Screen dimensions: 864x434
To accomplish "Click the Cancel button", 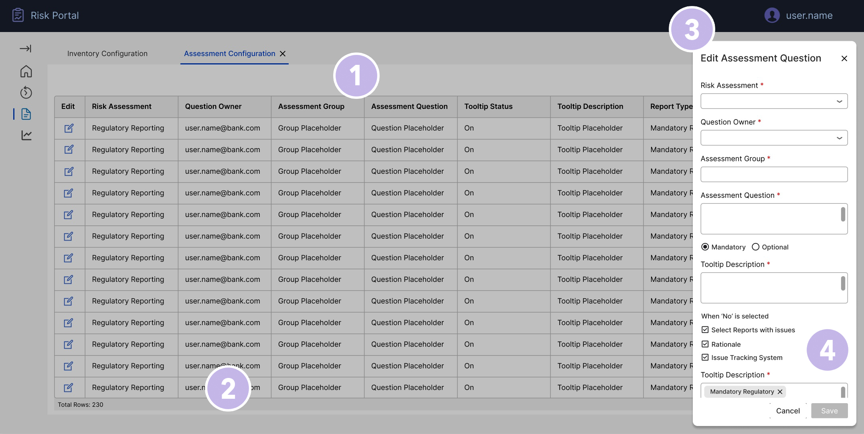I will click(x=788, y=411).
